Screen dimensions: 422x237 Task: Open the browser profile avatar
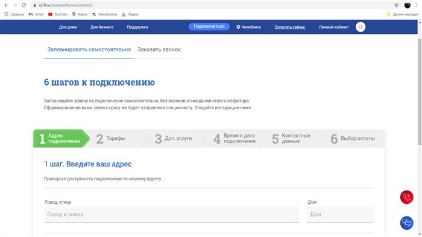(x=407, y=5)
